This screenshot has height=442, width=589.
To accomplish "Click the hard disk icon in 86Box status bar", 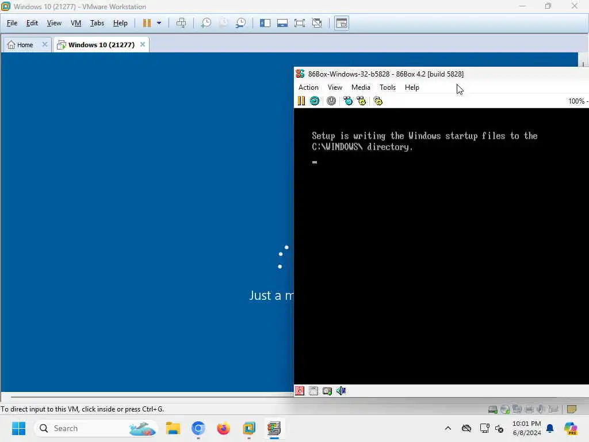I will click(327, 391).
